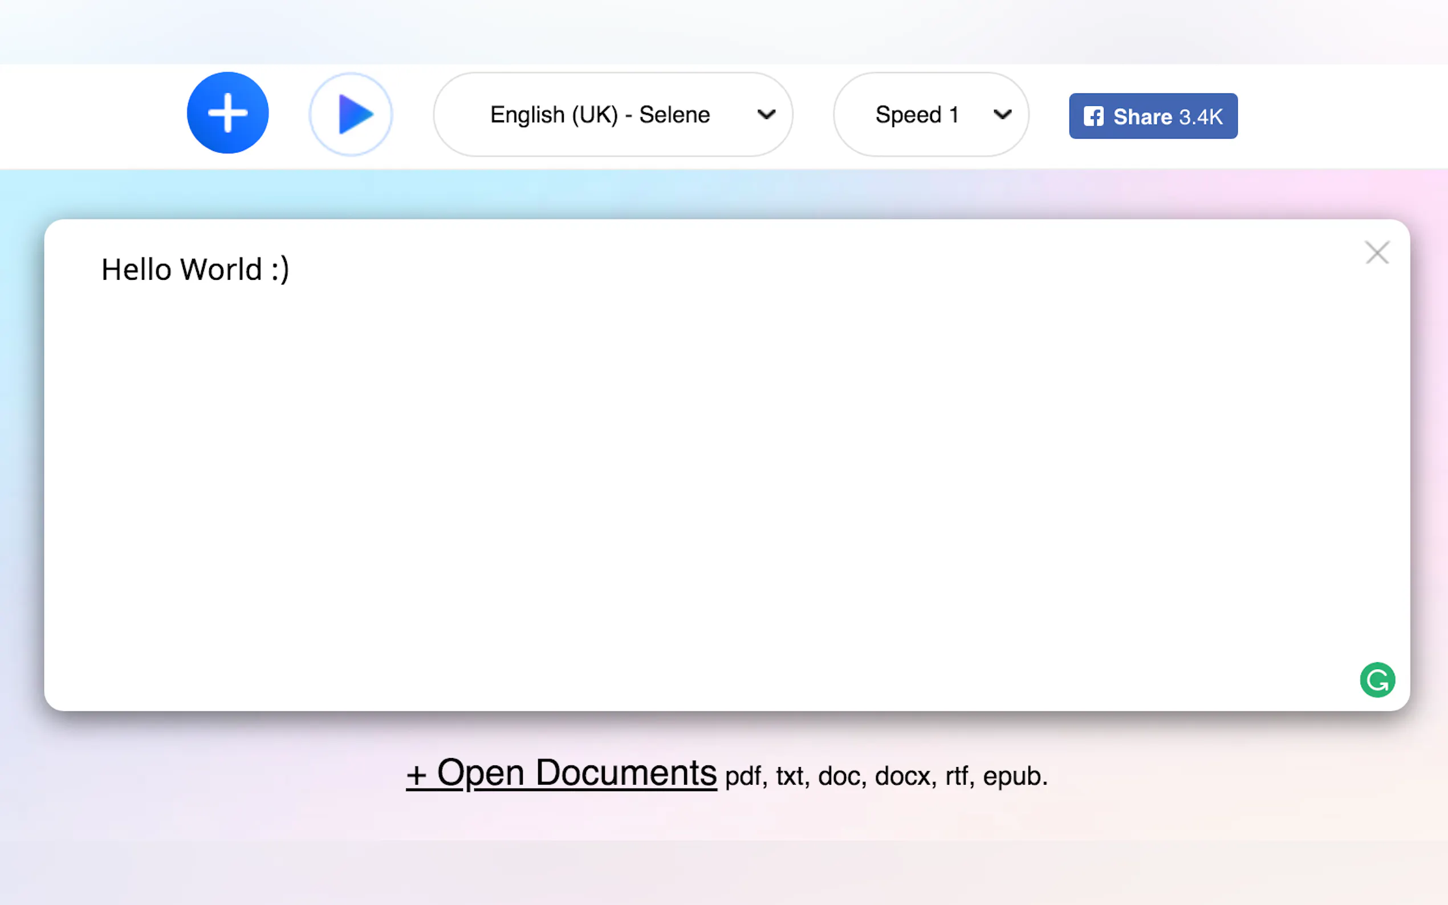Click the word World in the text box
This screenshot has height=905, width=1448.
221,270
